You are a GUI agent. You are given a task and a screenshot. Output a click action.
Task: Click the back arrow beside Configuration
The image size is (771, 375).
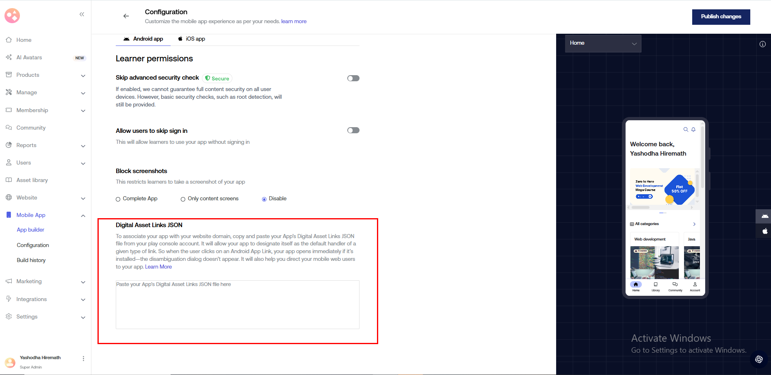click(126, 16)
